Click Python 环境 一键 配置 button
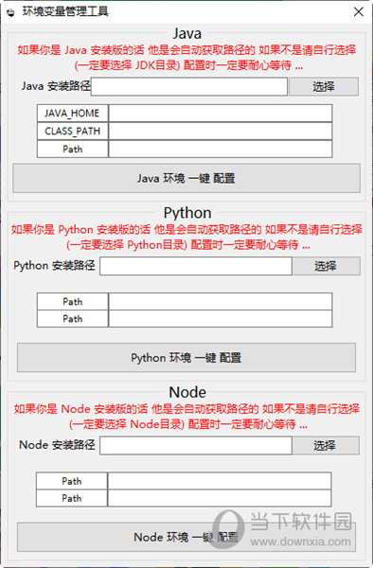Viewport: 373px width, 568px height. point(186,358)
